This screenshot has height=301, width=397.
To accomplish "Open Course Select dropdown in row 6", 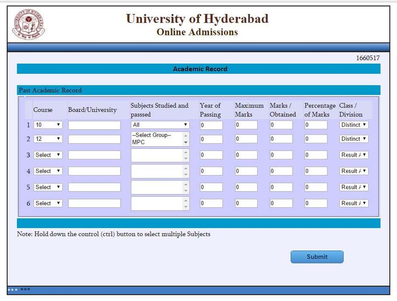I will click(x=48, y=203).
